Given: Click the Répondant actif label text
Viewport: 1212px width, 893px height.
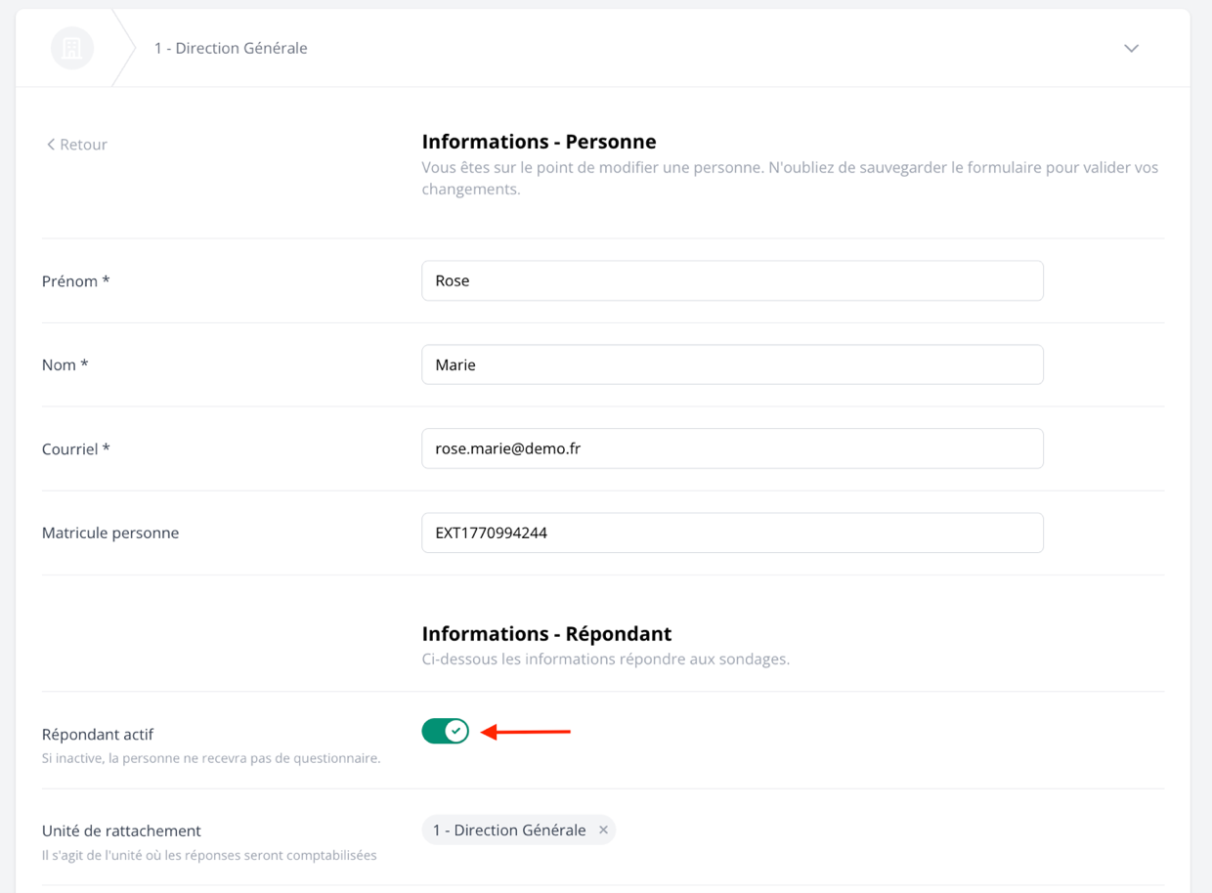Looking at the screenshot, I should coord(98,735).
